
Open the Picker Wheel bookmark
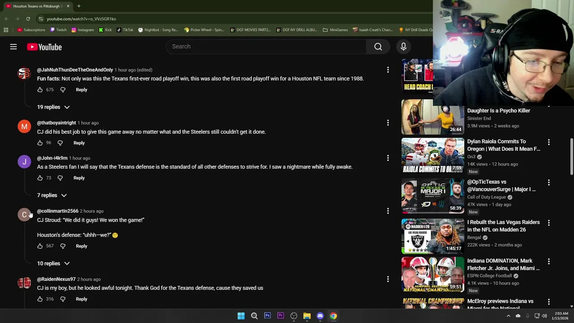[x=204, y=30]
